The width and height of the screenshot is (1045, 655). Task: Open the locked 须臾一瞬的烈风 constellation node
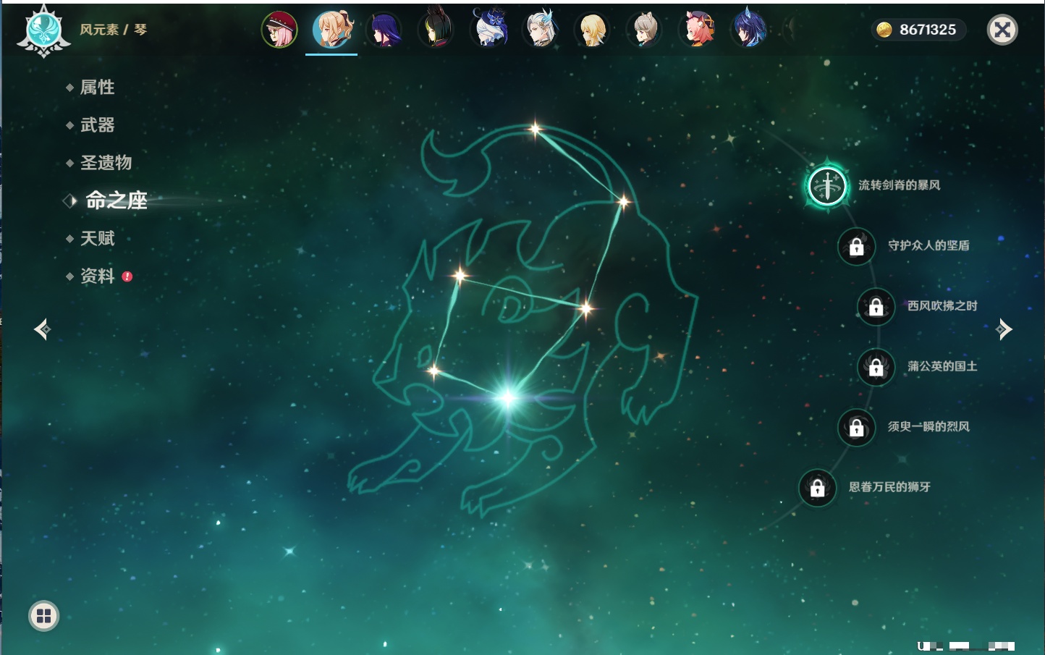(x=856, y=427)
